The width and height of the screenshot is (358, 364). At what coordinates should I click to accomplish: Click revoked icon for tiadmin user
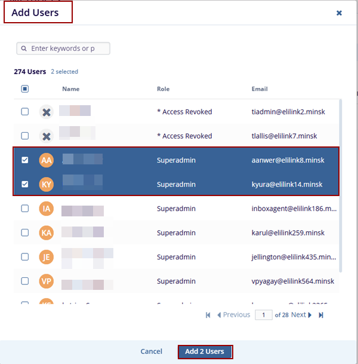pos(46,112)
